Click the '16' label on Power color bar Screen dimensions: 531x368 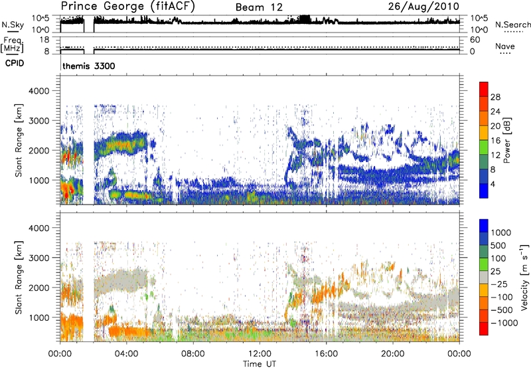tap(495, 141)
